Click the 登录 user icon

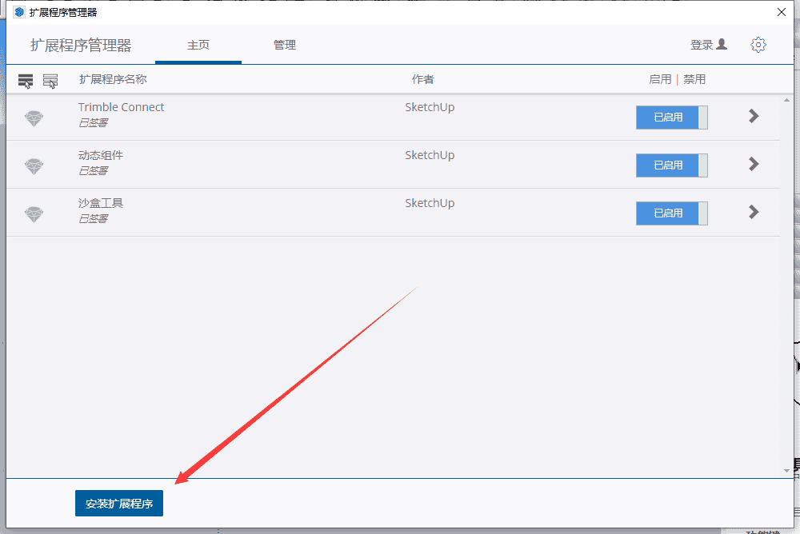pyautogui.click(x=722, y=45)
